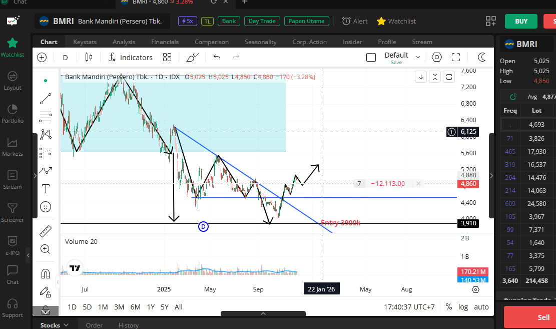The height and width of the screenshot is (329, 556).
Task: Toggle the layout select checkbox square
Action: [371, 57]
